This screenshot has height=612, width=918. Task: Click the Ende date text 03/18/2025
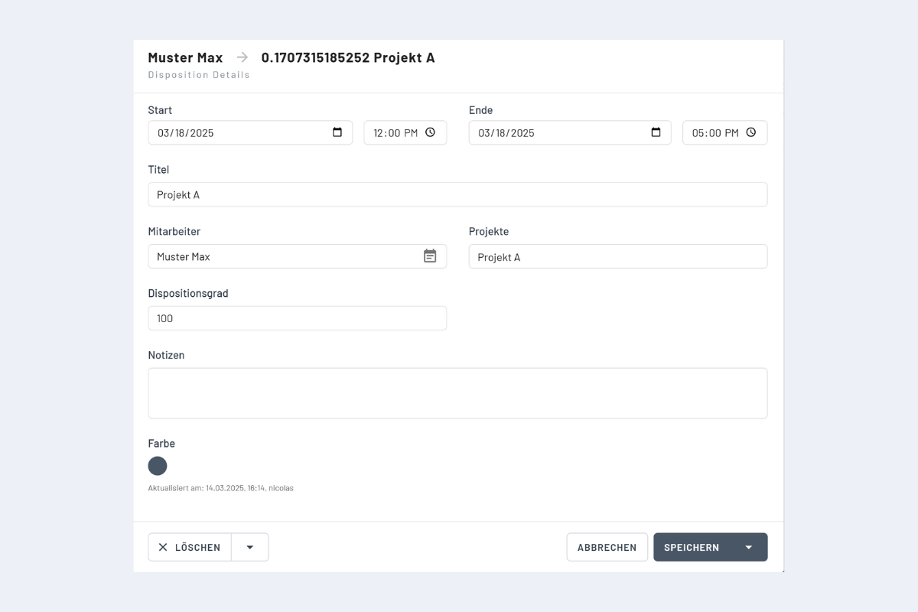pos(506,133)
